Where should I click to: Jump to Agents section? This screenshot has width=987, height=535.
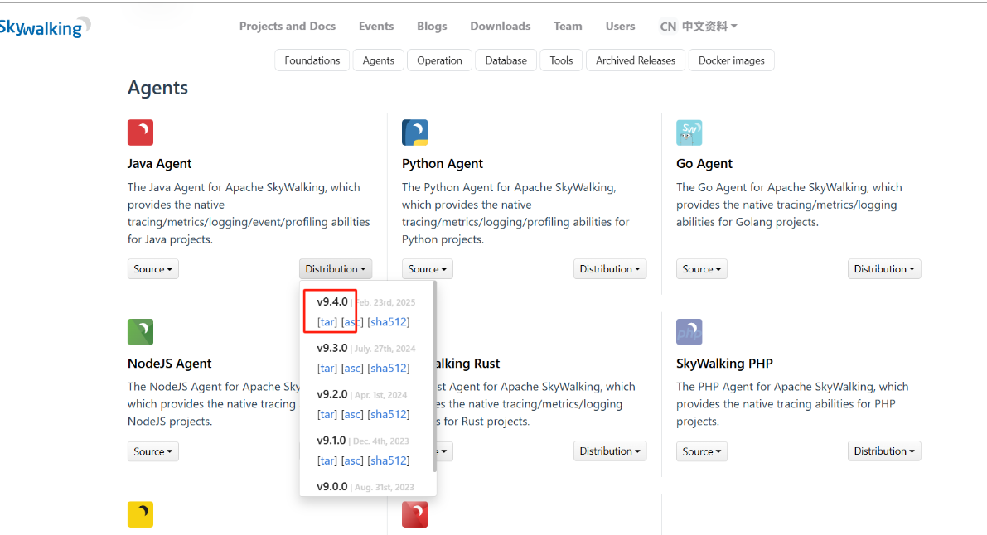tap(378, 60)
